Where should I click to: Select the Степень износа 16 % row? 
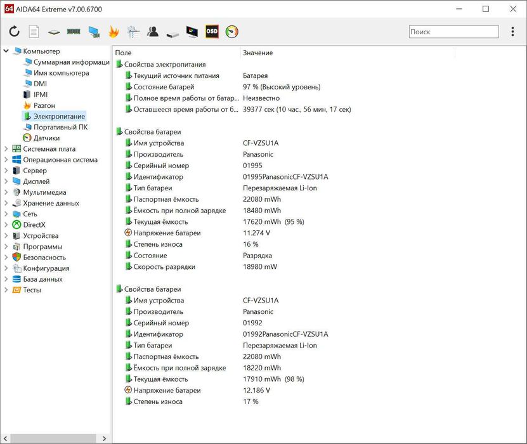point(192,244)
